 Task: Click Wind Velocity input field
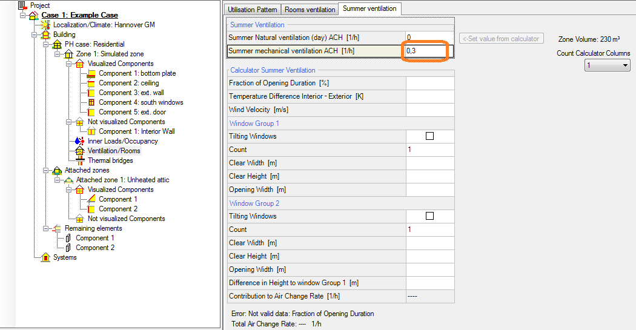coord(430,110)
